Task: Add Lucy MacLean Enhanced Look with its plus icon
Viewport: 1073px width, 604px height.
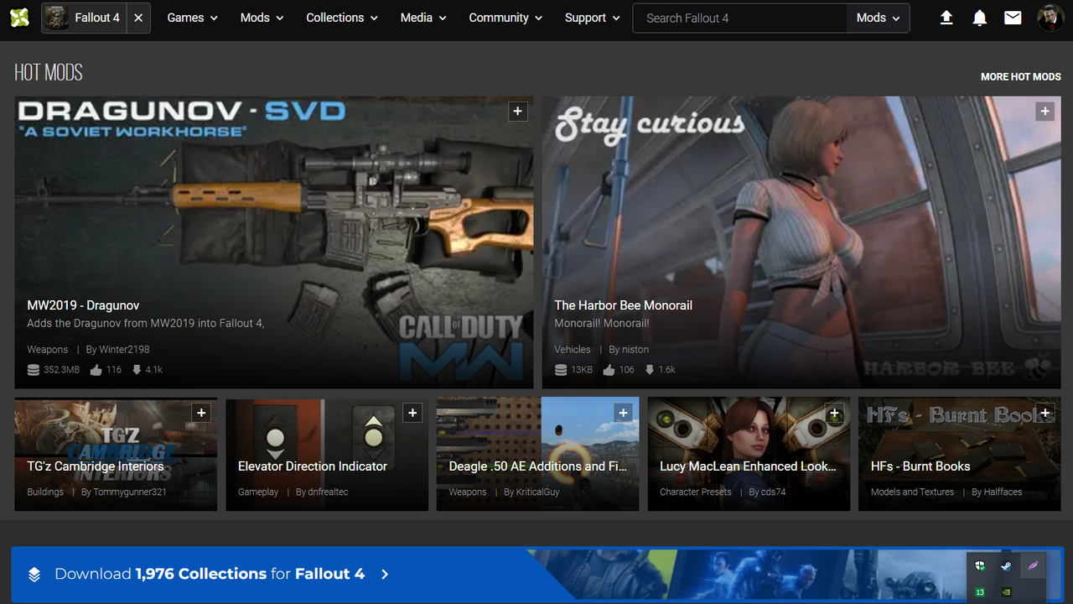Action: 834,413
